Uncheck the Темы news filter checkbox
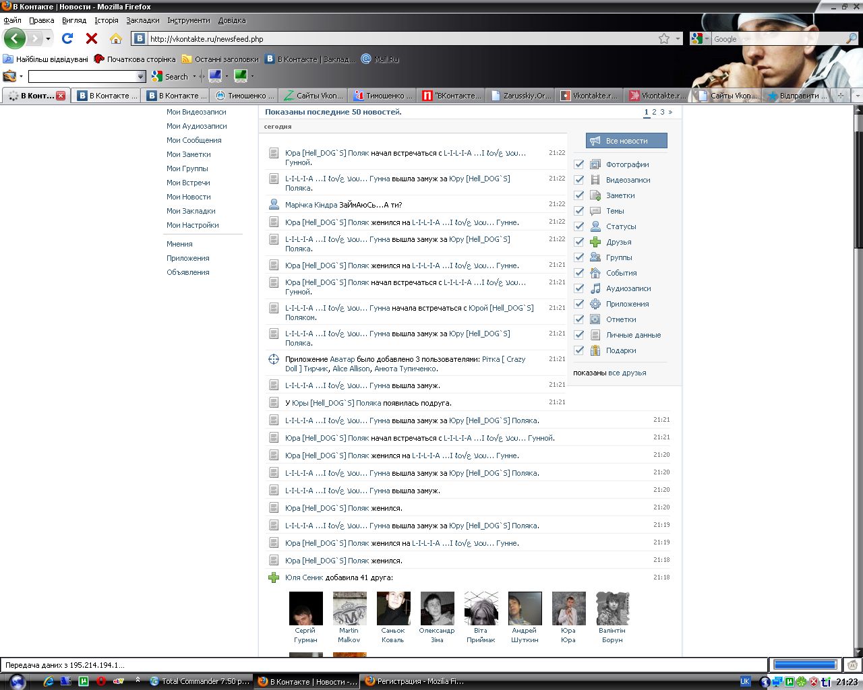The width and height of the screenshot is (863, 690). (x=579, y=211)
